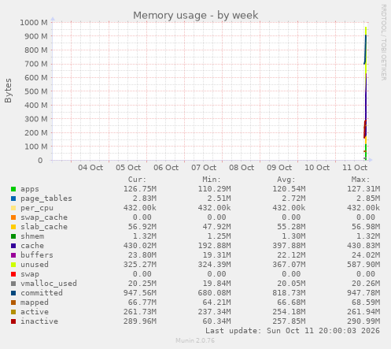
Task: Click the vmalloc_used average value 20.05M
Action: pyautogui.click(x=291, y=284)
